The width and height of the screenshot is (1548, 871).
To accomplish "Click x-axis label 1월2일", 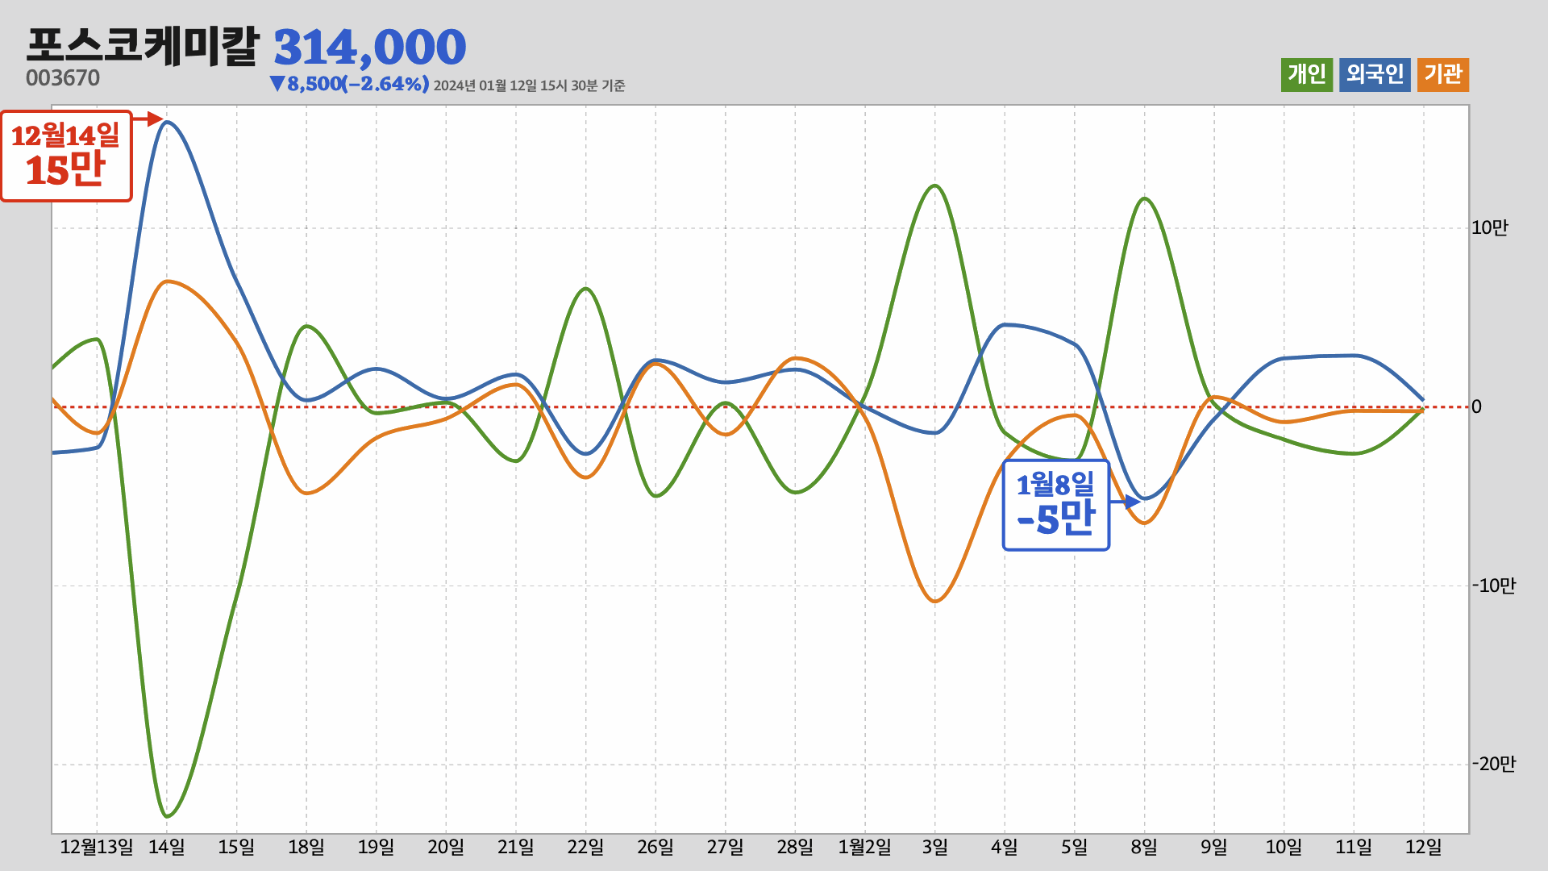I will [x=865, y=847].
